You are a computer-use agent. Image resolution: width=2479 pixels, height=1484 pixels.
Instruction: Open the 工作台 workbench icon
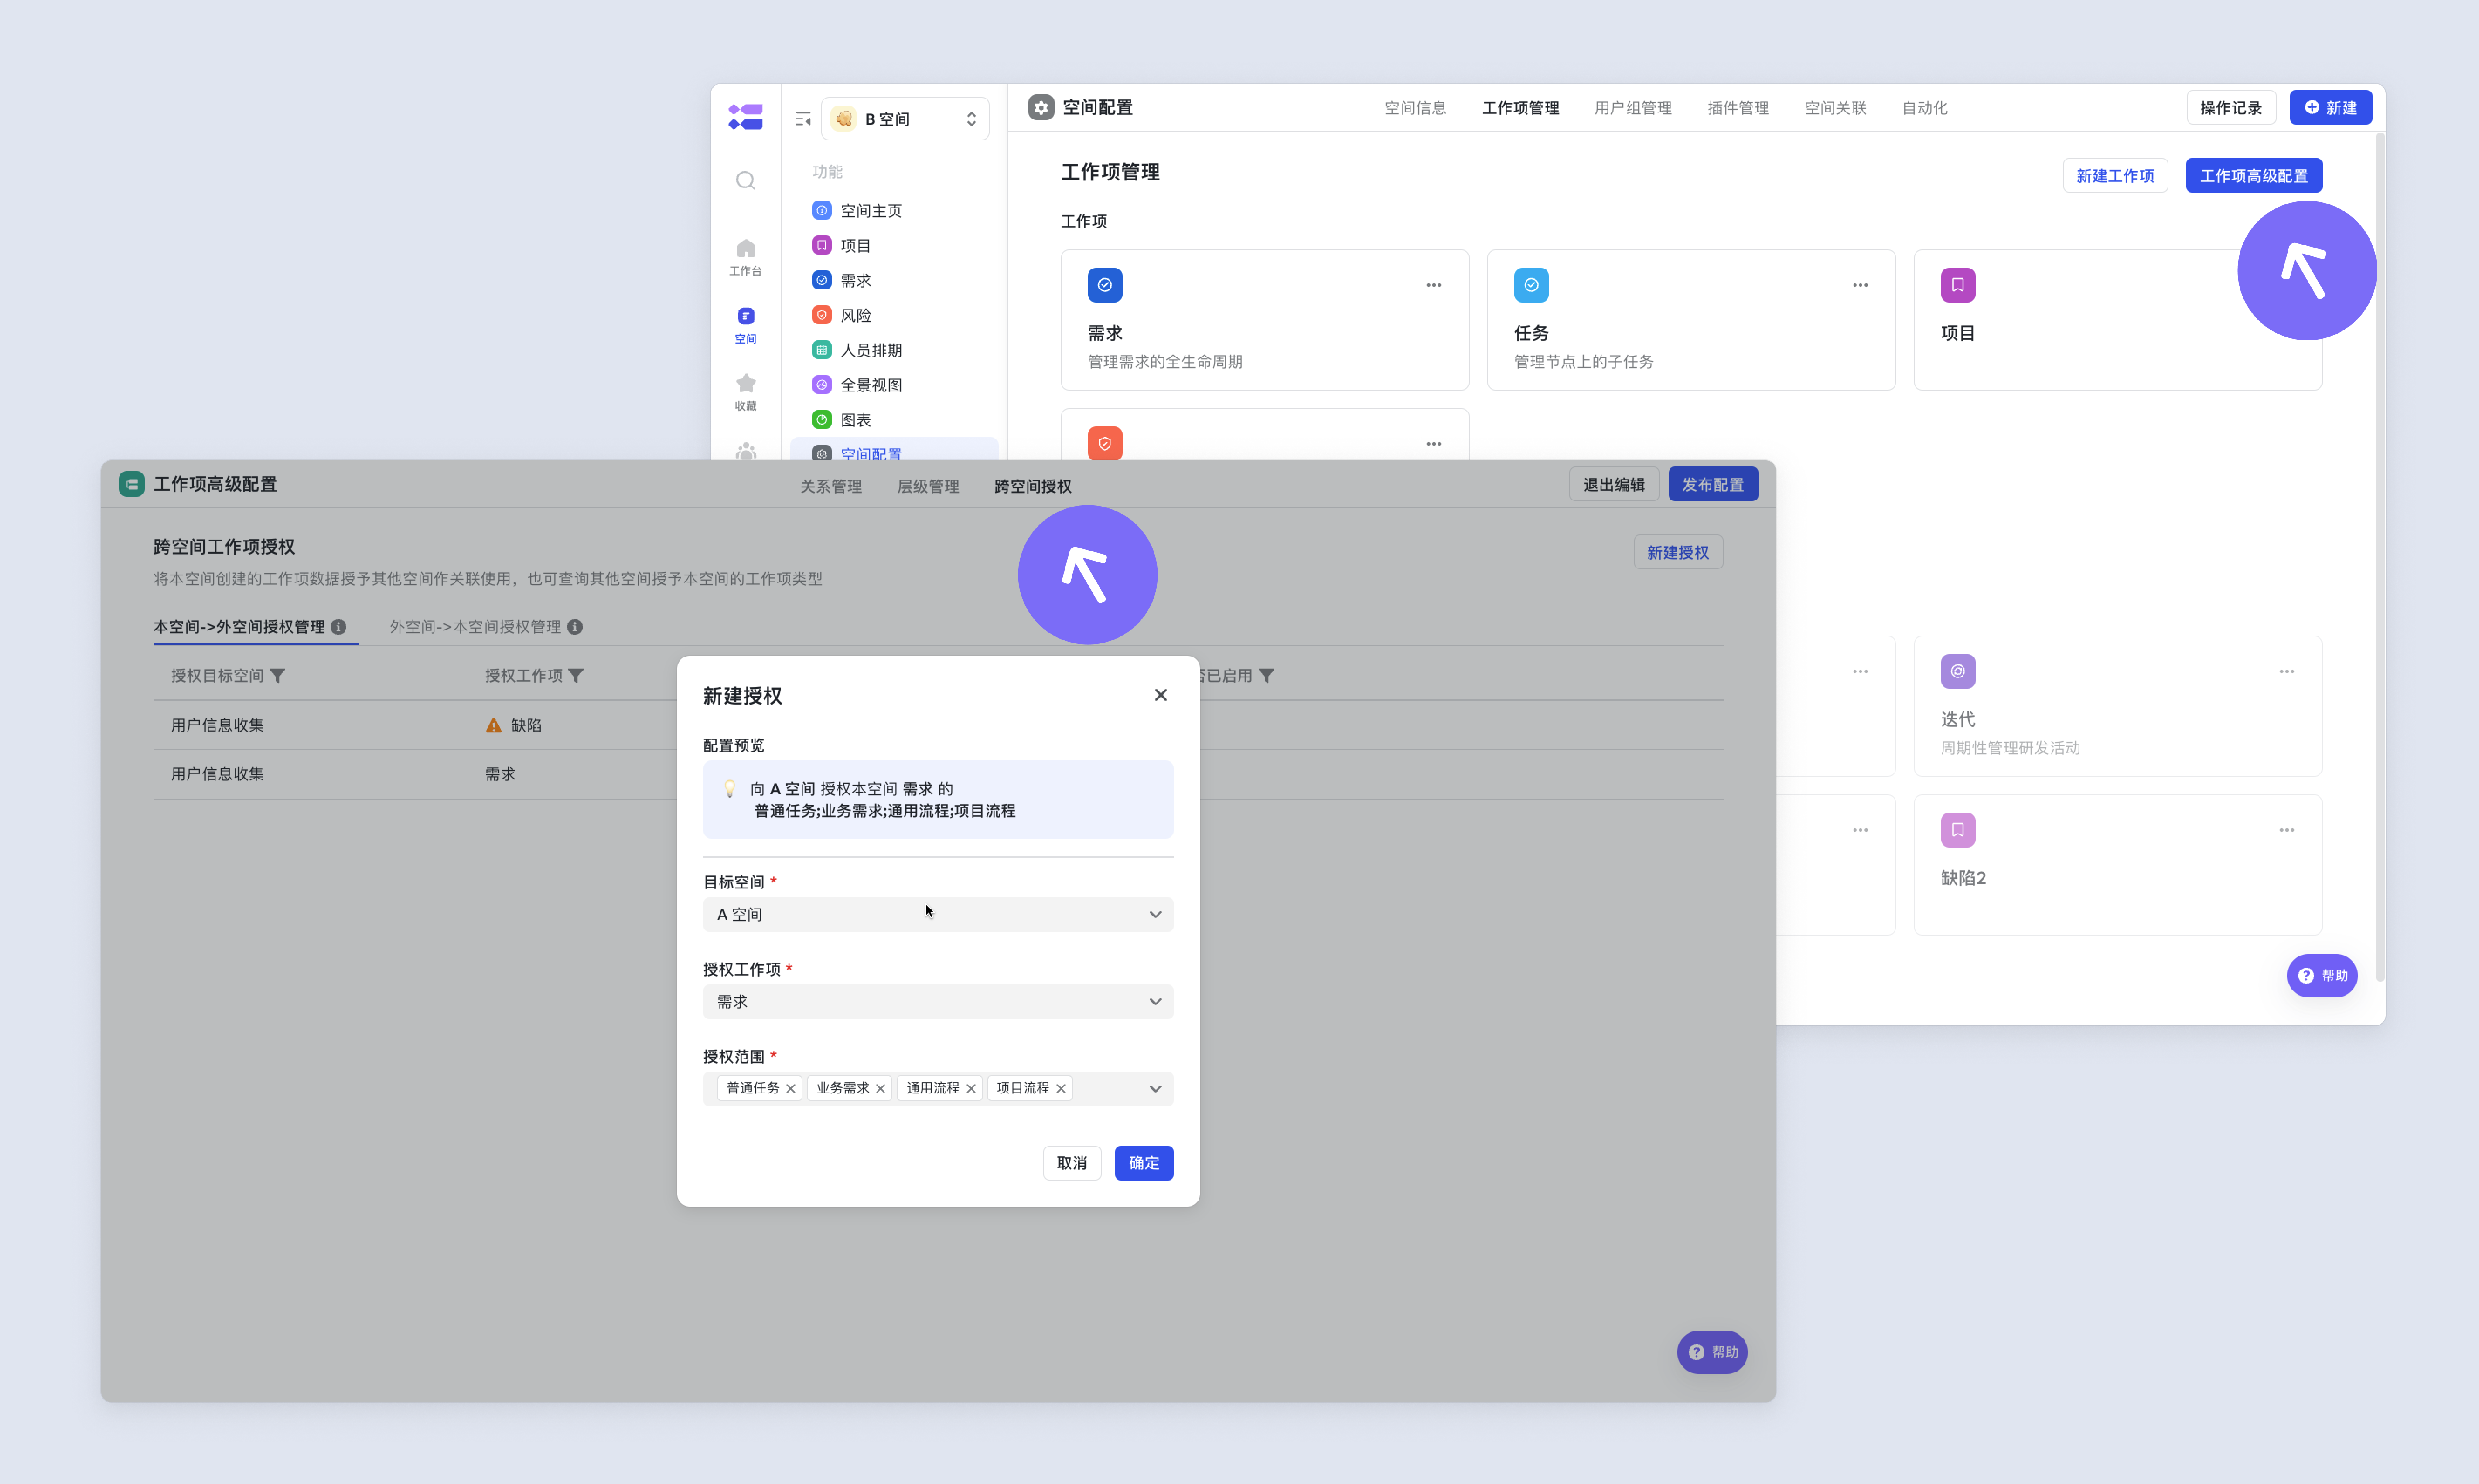coord(745,257)
